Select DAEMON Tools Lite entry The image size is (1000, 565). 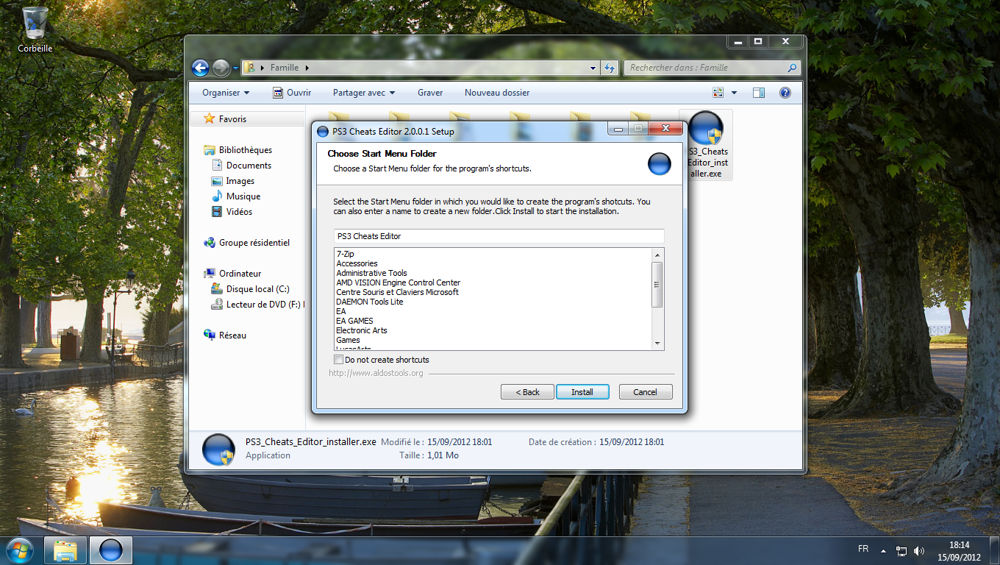[x=369, y=302]
